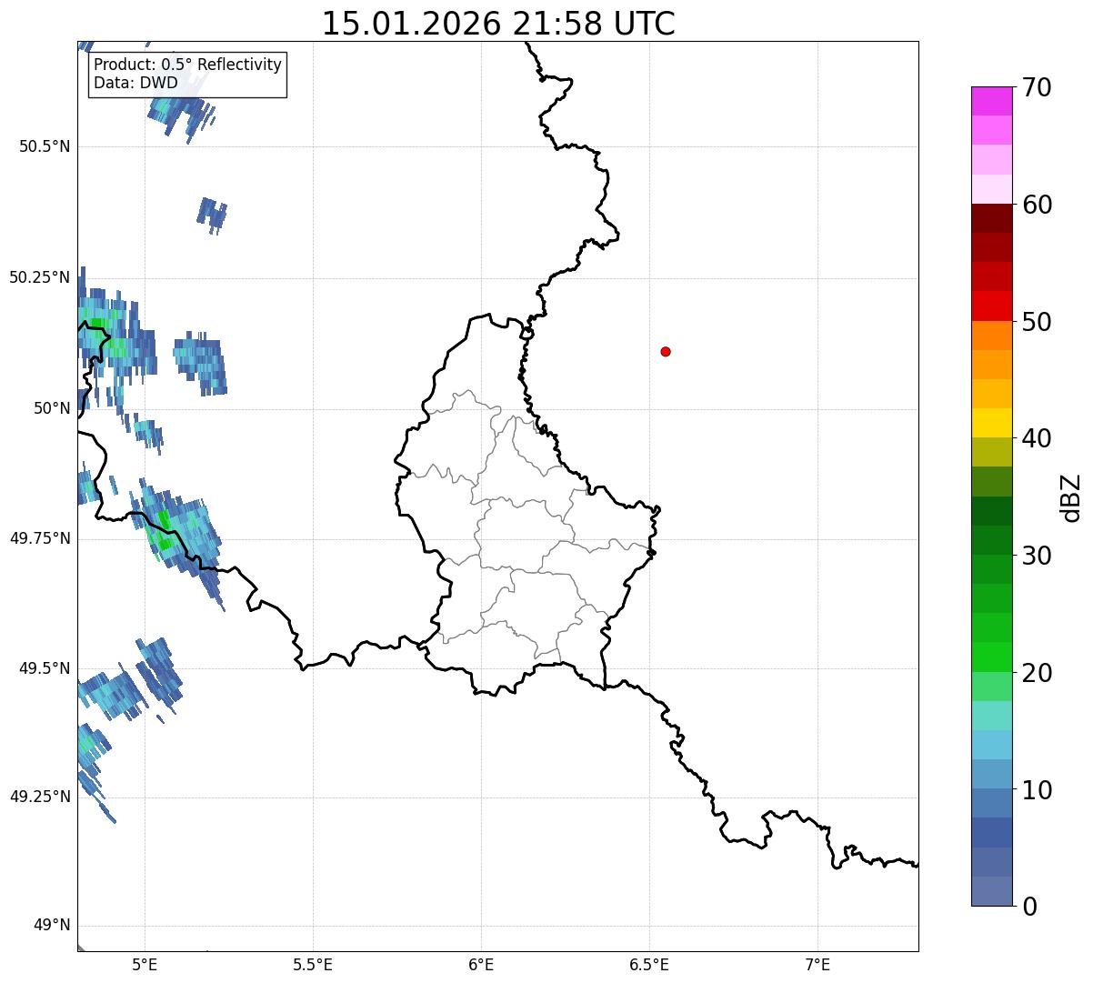Image resolution: width=1093 pixels, height=983 pixels.
Task: Click the 5.5°E longitude label
Action: (313, 964)
